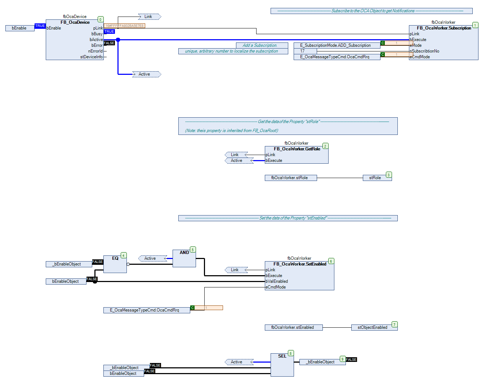The image size is (481, 386).
Task: Click bValEnabled pin on SetEnabled block
Action: [x=277, y=281]
